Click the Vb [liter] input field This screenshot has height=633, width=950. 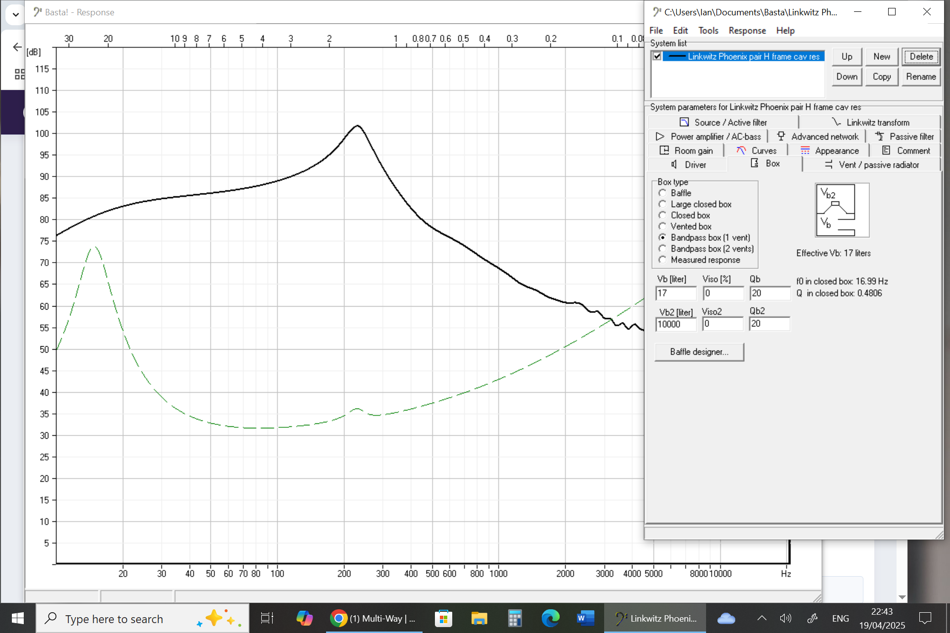pyautogui.click(x=675, y=293)
